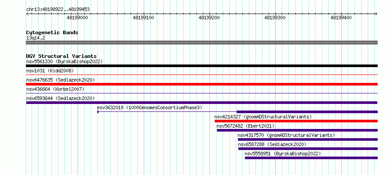Click ruler position 48199200
The width and height of the screenshot is (390, 175).
[x=209, y=18]
